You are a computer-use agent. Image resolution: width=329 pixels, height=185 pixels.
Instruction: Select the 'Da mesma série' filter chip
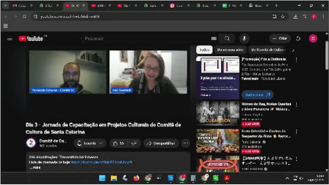[230, 50]
